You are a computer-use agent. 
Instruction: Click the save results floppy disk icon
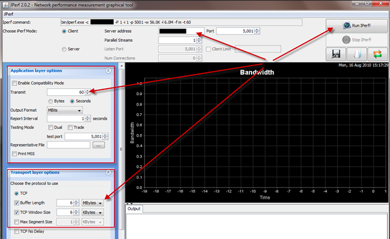point(336,54)
